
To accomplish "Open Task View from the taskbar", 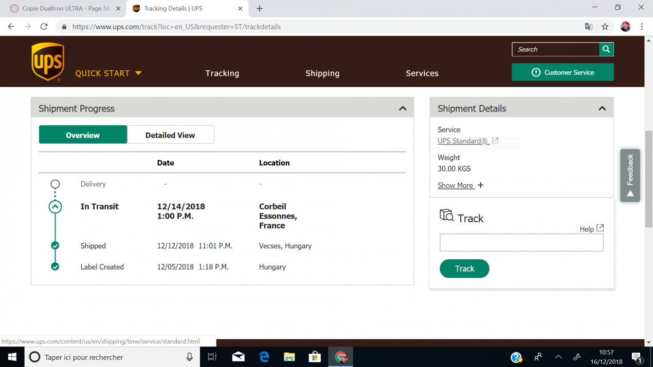I will (212, 357).
